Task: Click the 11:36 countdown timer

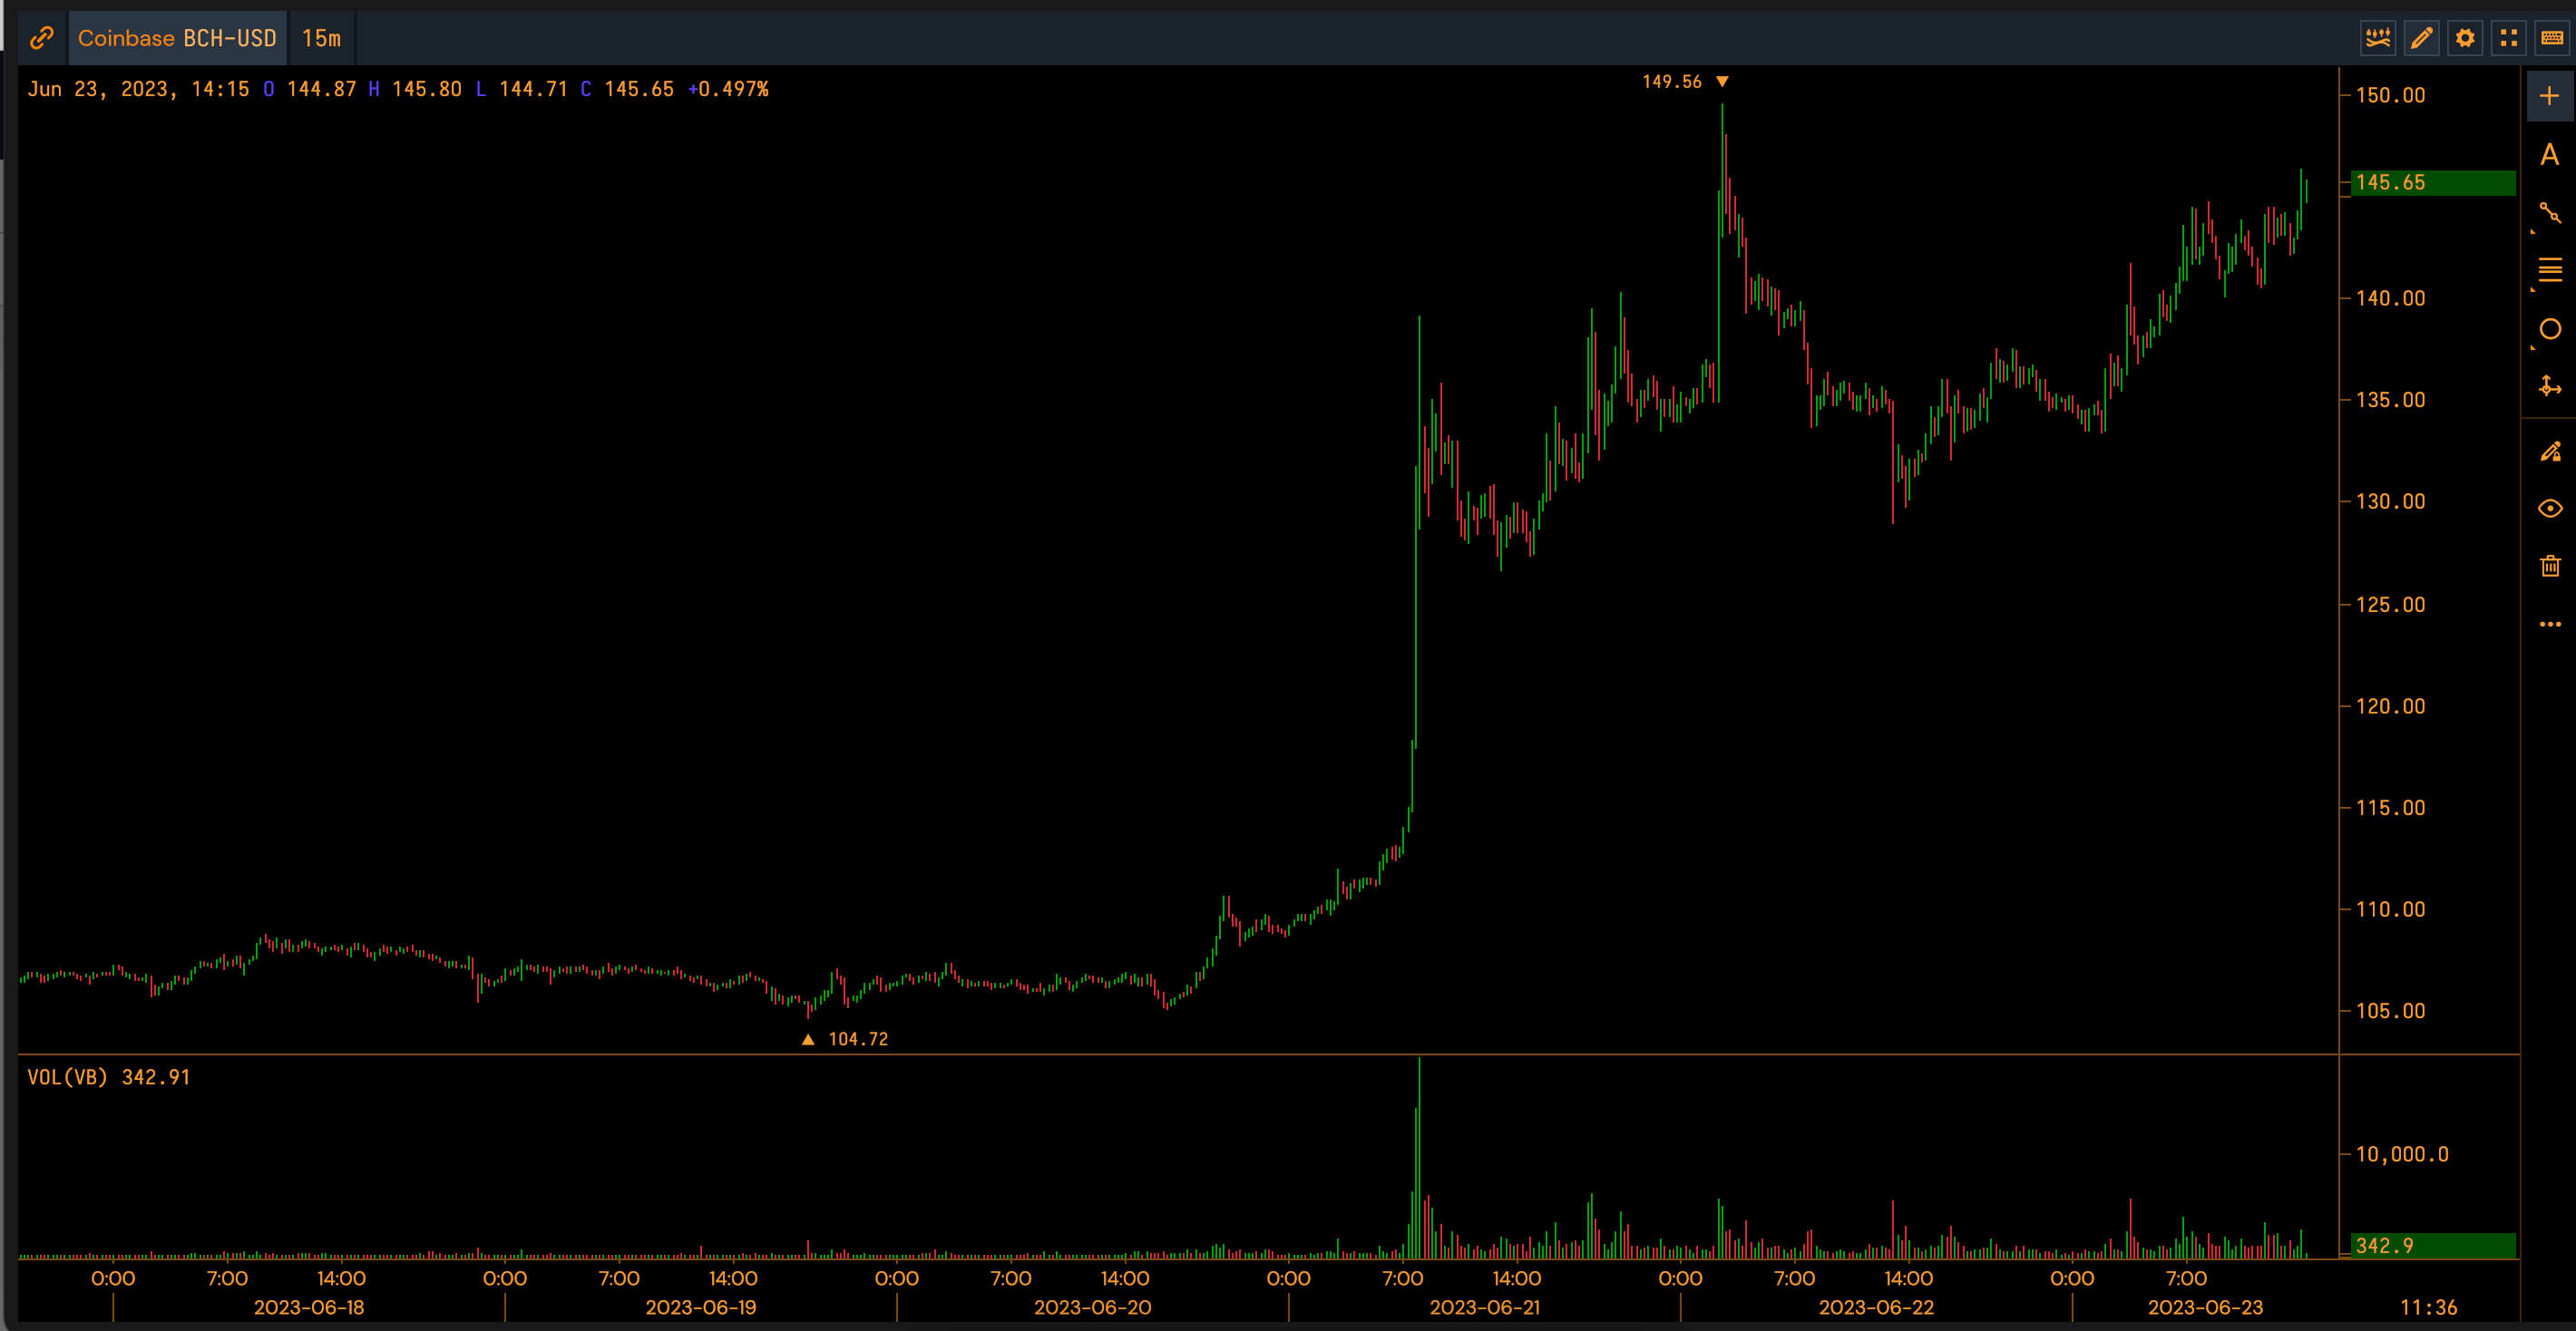Action: (2428, 1307)
